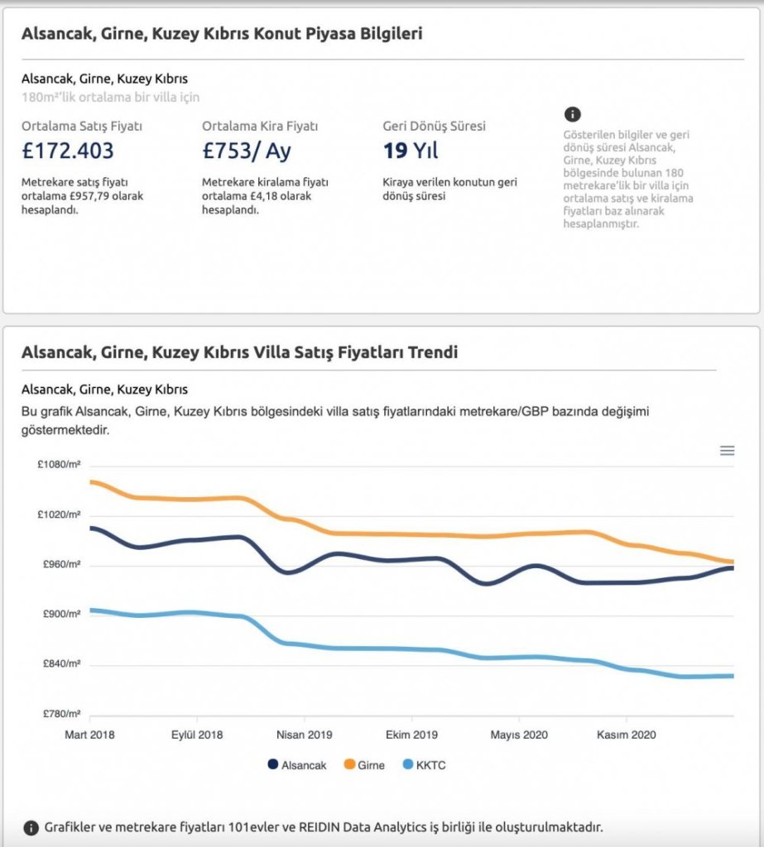
Task: Toggle the KKTC series legend label
Action: (x=431, y=765)
